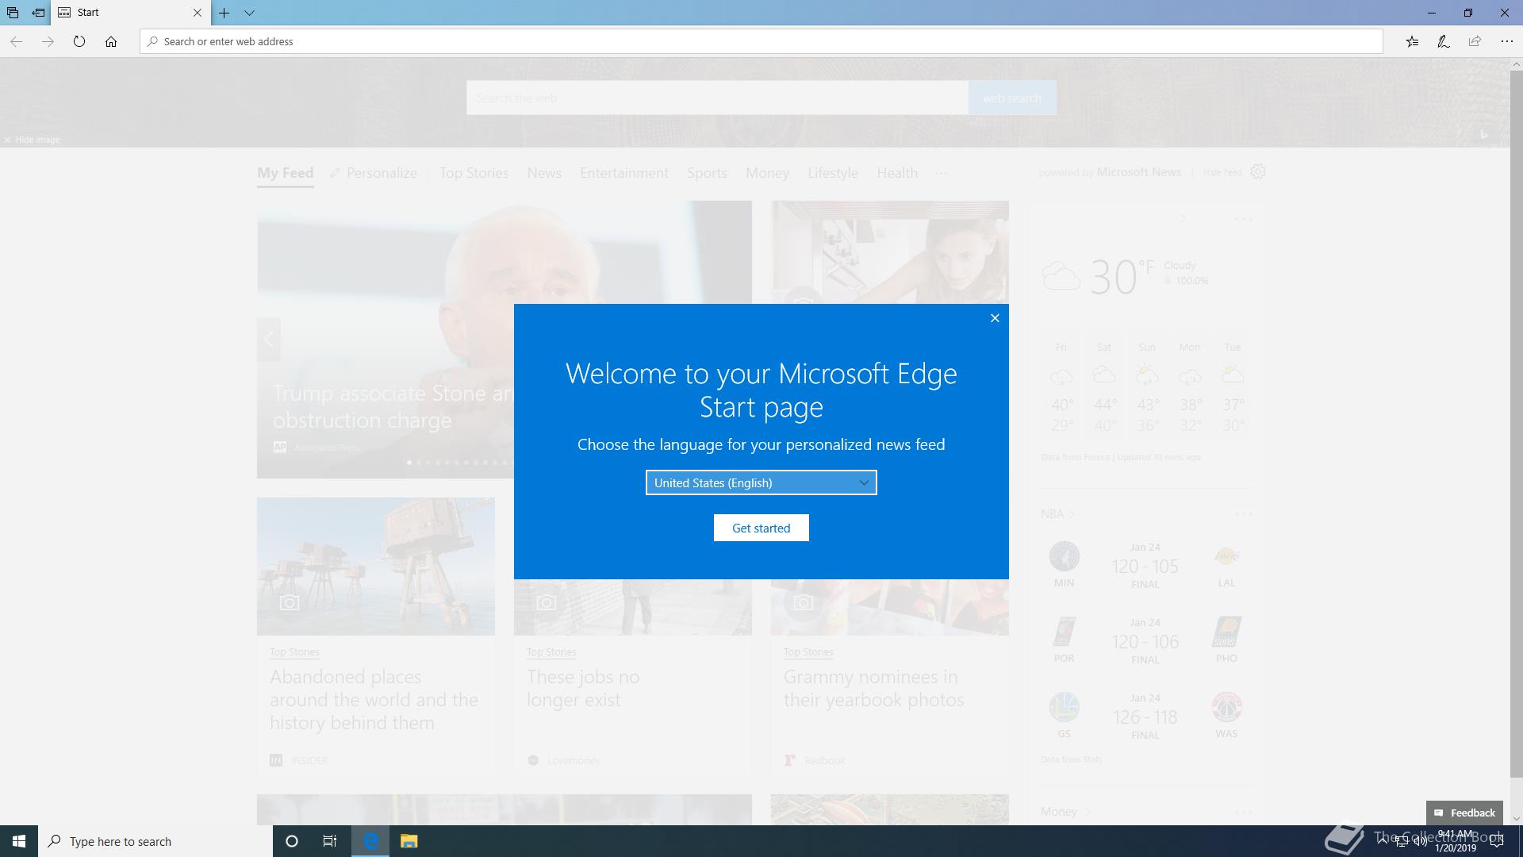The image size is (1523, 857).
Task: Switch to the Health tab
Action: (x=897, y=173)
